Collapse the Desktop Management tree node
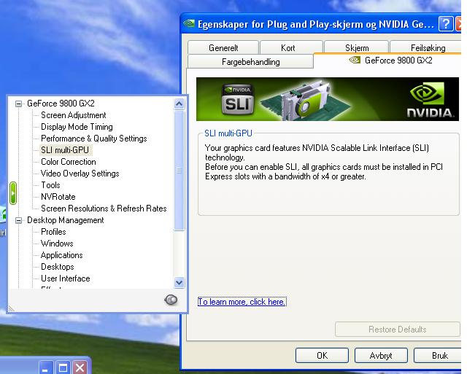Image resolution: width=467 pixels, height=374 pixels. coord(18,220)
